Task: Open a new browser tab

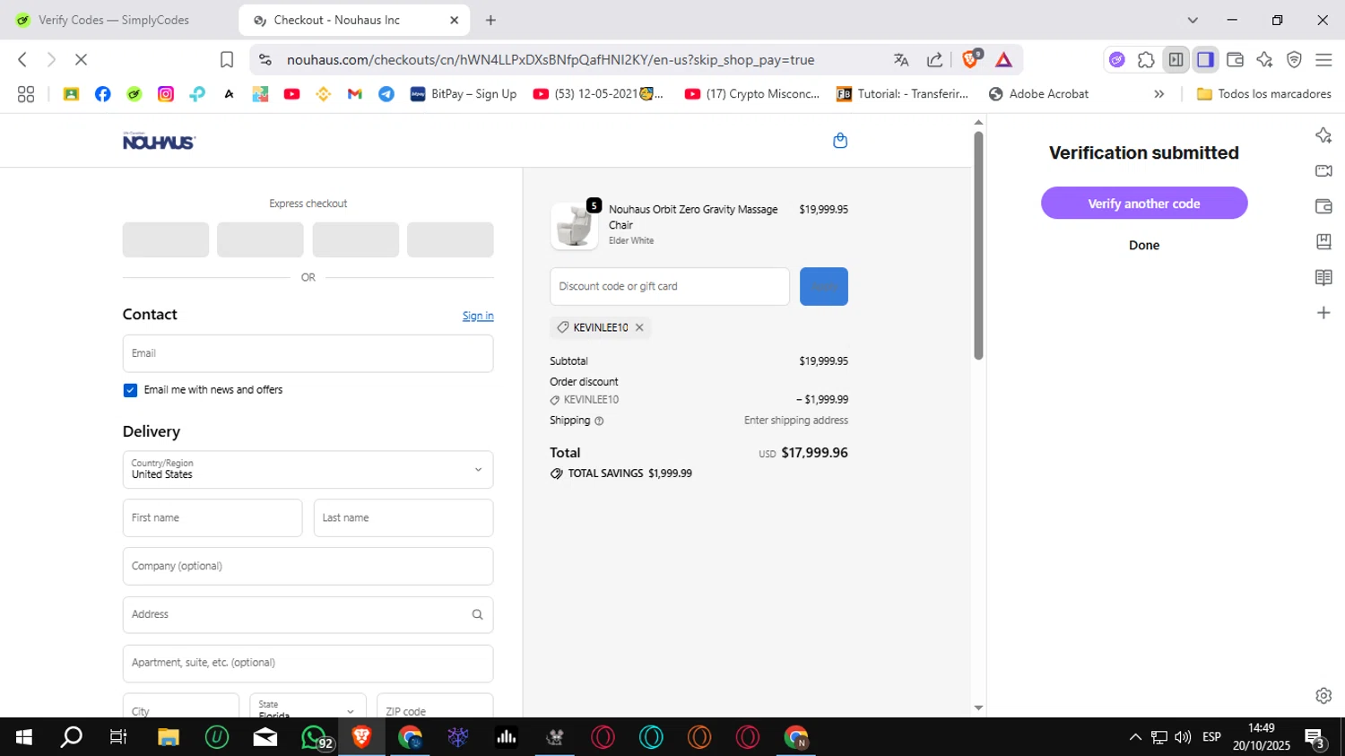Action: pos(490,20)
